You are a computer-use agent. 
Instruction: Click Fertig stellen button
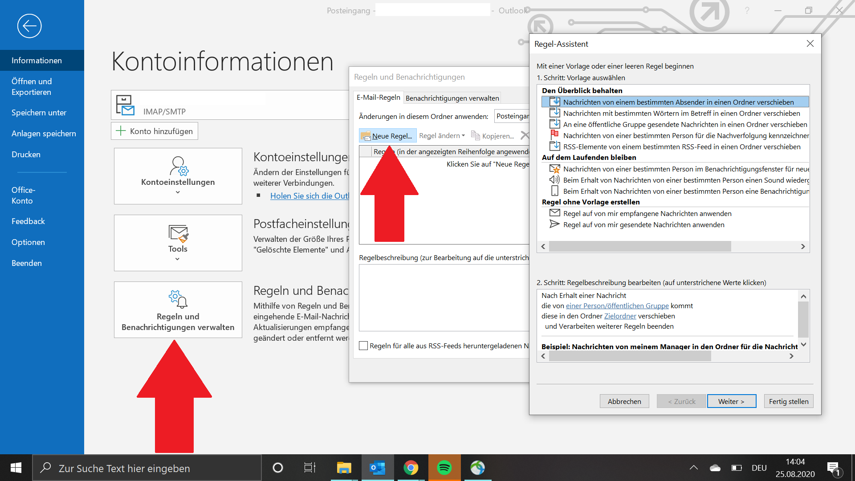pyautogui.click(x=789, y=401)
